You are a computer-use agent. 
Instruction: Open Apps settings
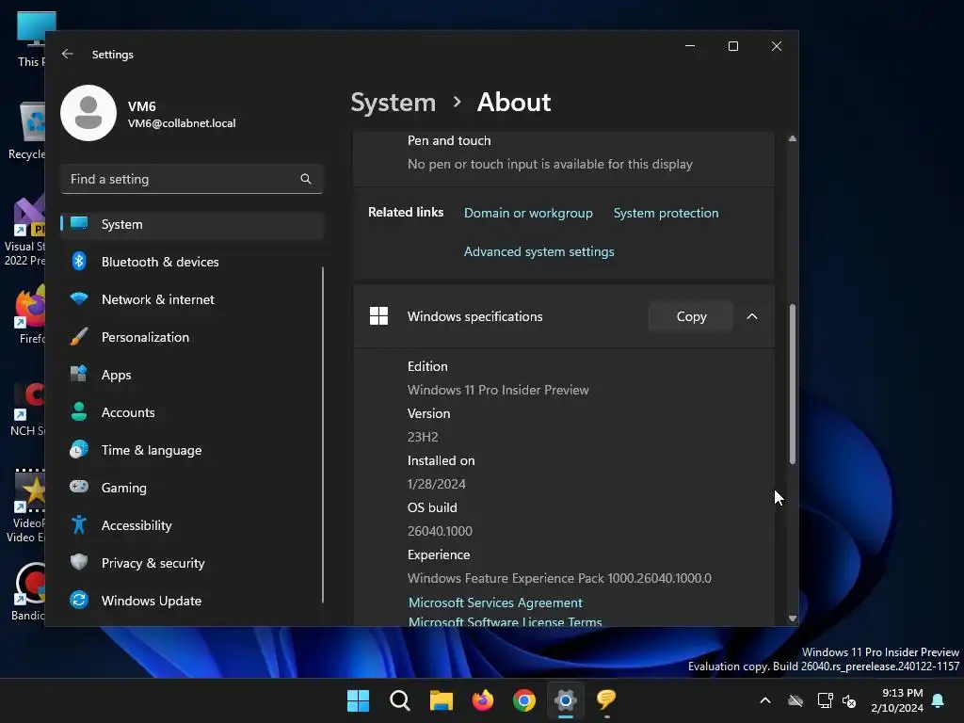[192, 375]
